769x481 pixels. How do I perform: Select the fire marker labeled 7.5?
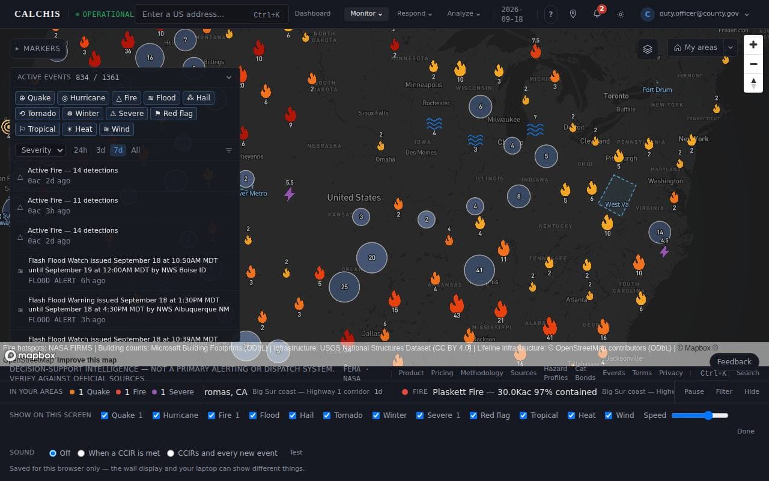(x=535, y=51)
